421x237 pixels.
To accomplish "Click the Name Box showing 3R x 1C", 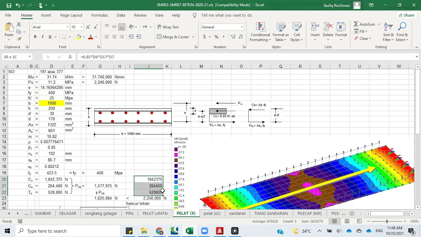I will (15, 57).
